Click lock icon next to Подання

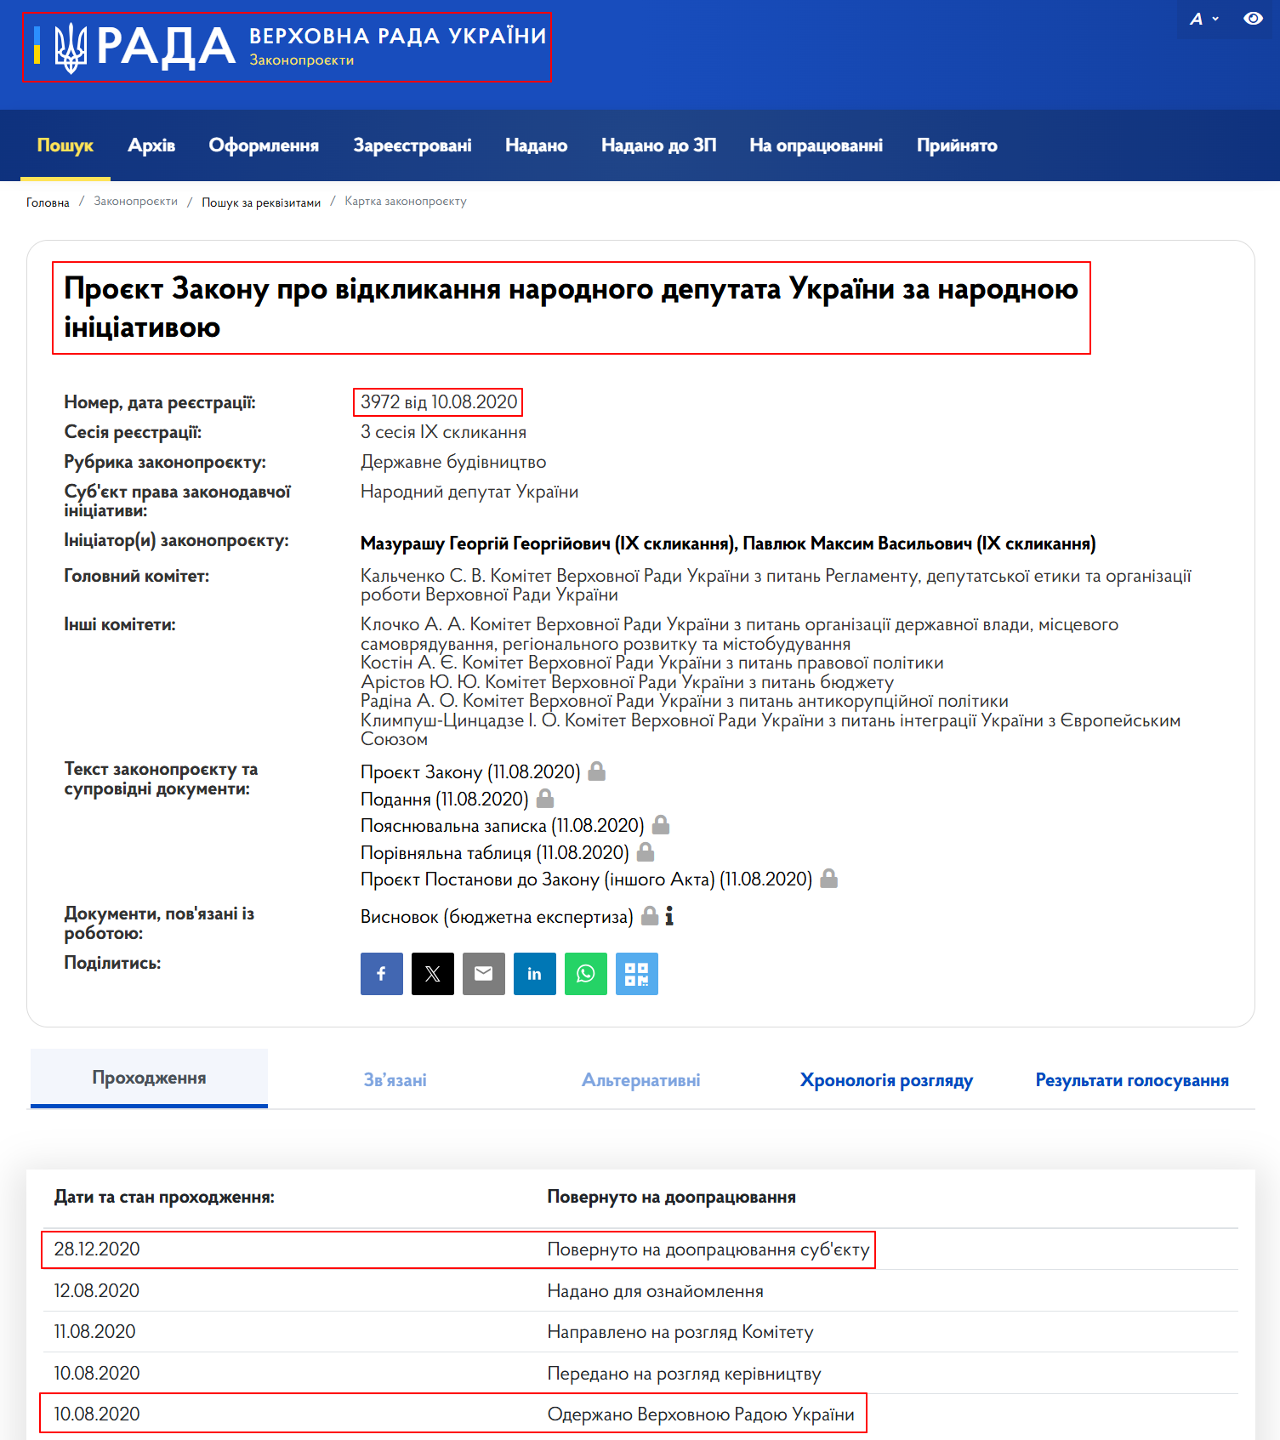pyautogui.click(x=545, y=798)
